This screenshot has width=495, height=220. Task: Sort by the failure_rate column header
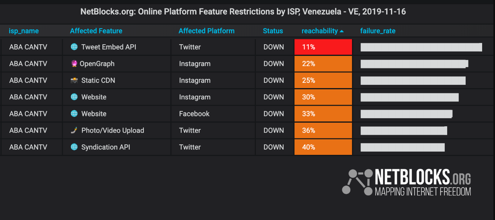[x=378, y=31]
